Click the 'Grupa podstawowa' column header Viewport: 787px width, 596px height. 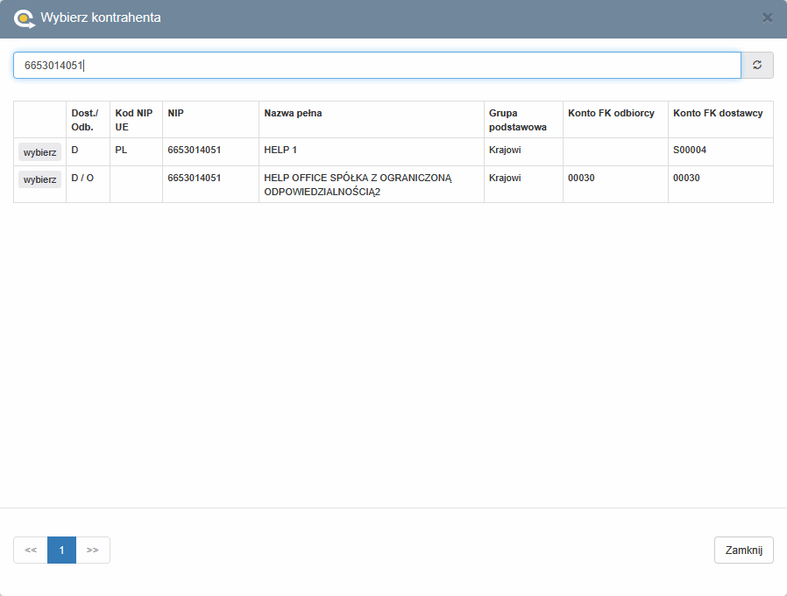(518, 120)
